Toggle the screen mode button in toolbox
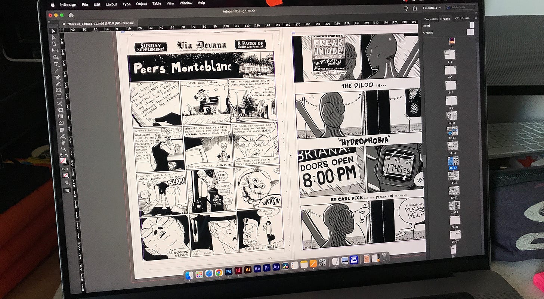This screenshot has width=544, height=299. (x=67, y=190)
